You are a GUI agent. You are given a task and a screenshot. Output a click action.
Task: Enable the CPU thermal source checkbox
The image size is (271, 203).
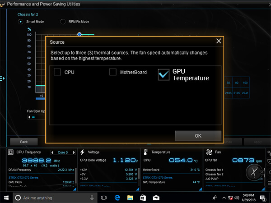[x=57, y=72]
